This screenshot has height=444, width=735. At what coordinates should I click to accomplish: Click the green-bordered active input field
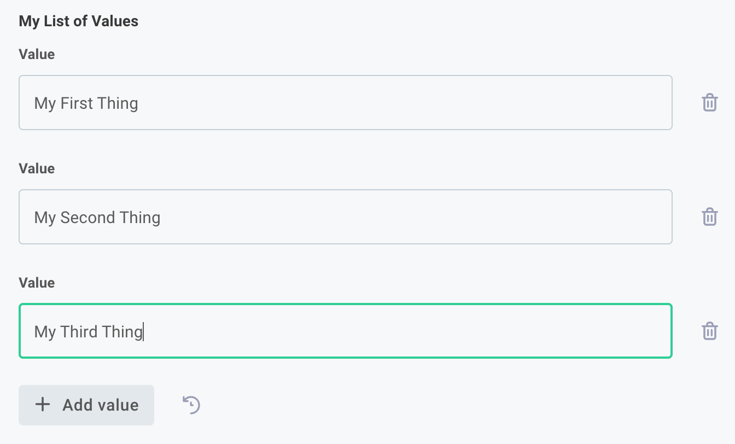tap(346, 331)
